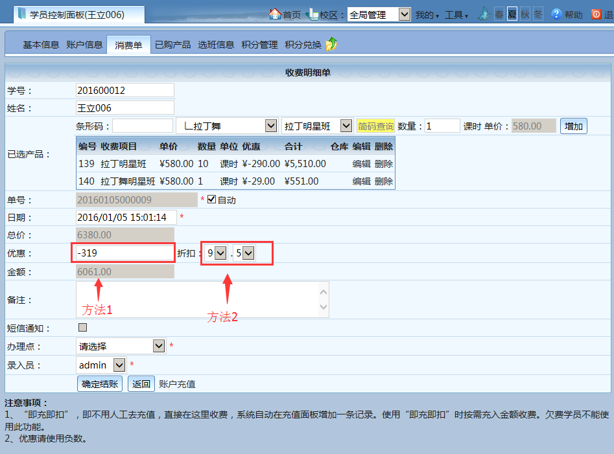This screenshot has height=454, width=614.
Task: Click the 金额 field showing 6061.00
Action: [125, 271]
